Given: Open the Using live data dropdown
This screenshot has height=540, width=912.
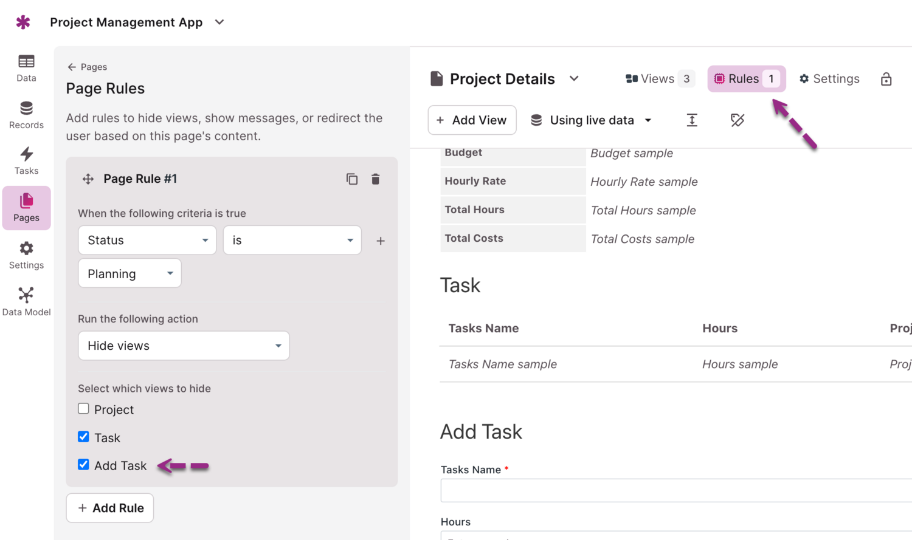Looking at the screenshot, I should pos(591,120).
